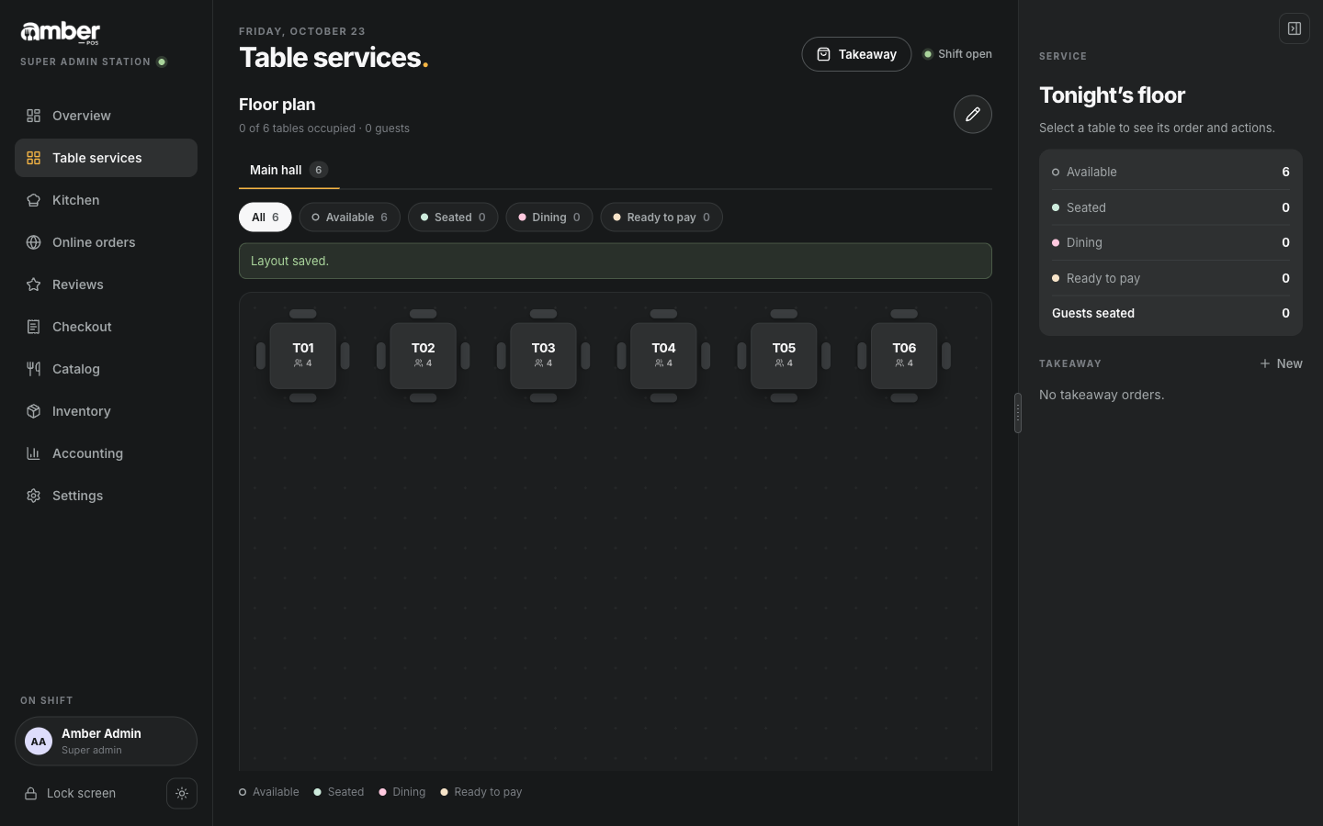This screenshot has width=1323, height=826.
Task: Open the Amber Admin profile card
Action: point(106,742)
